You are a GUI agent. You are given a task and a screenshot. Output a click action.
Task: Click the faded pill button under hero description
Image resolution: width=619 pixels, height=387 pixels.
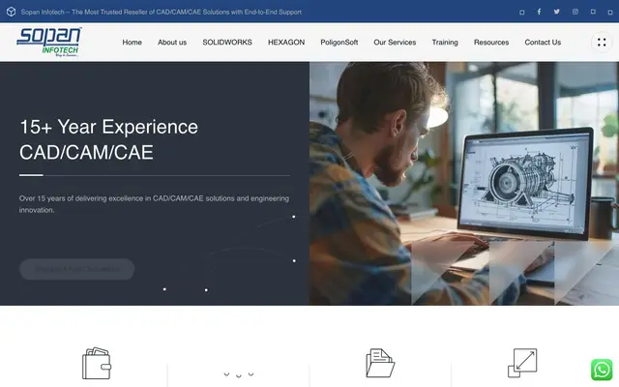click(x=77, y=269)
